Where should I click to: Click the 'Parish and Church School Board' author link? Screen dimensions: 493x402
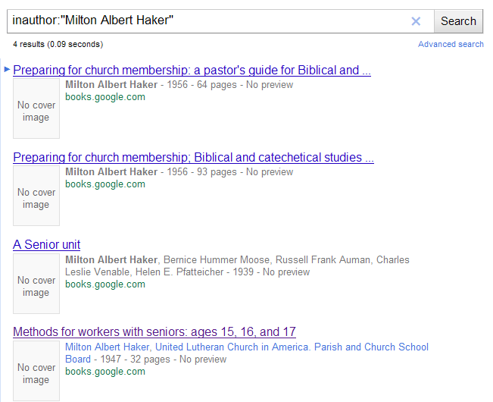[247, 353]
